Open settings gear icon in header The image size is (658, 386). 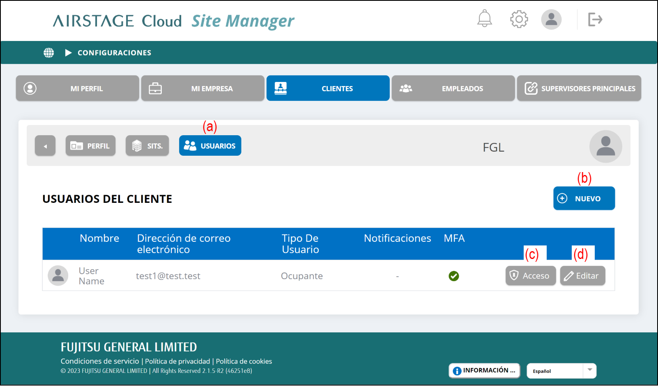519,19
